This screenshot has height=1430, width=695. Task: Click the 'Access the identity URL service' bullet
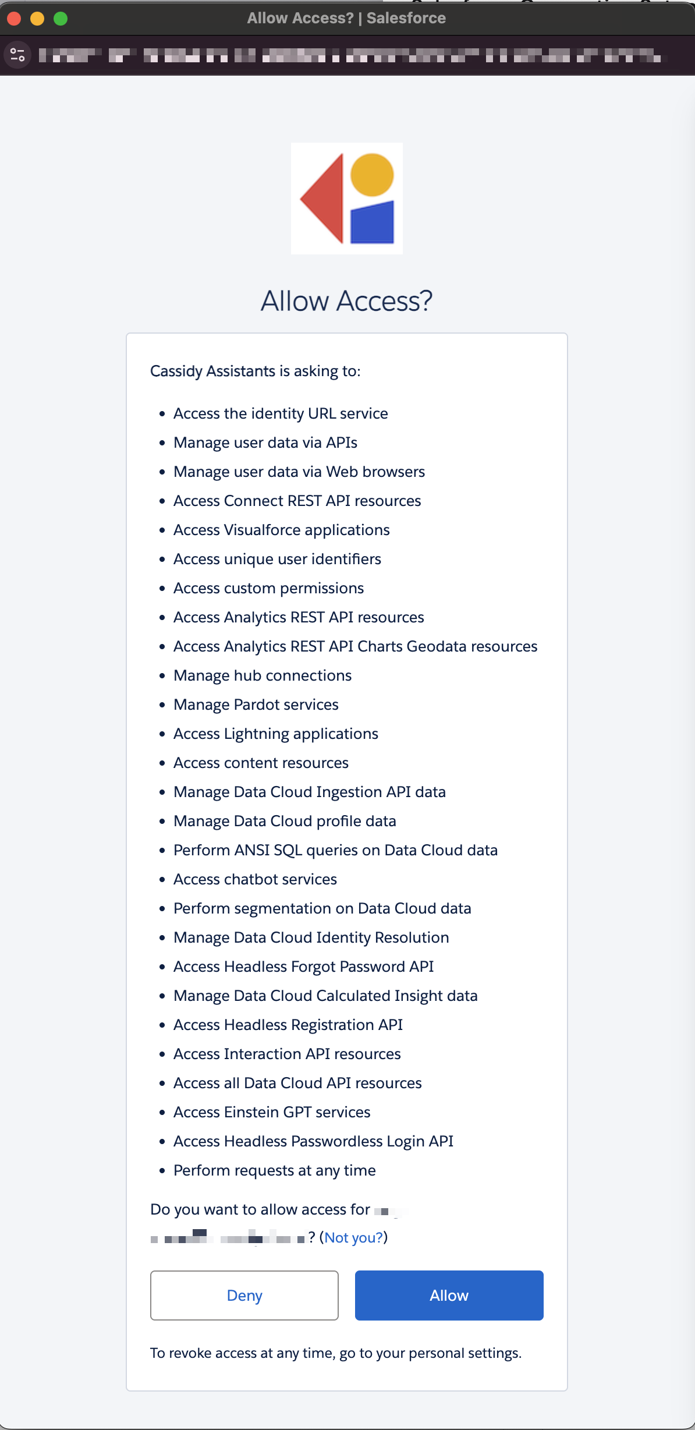click(281, 413)
